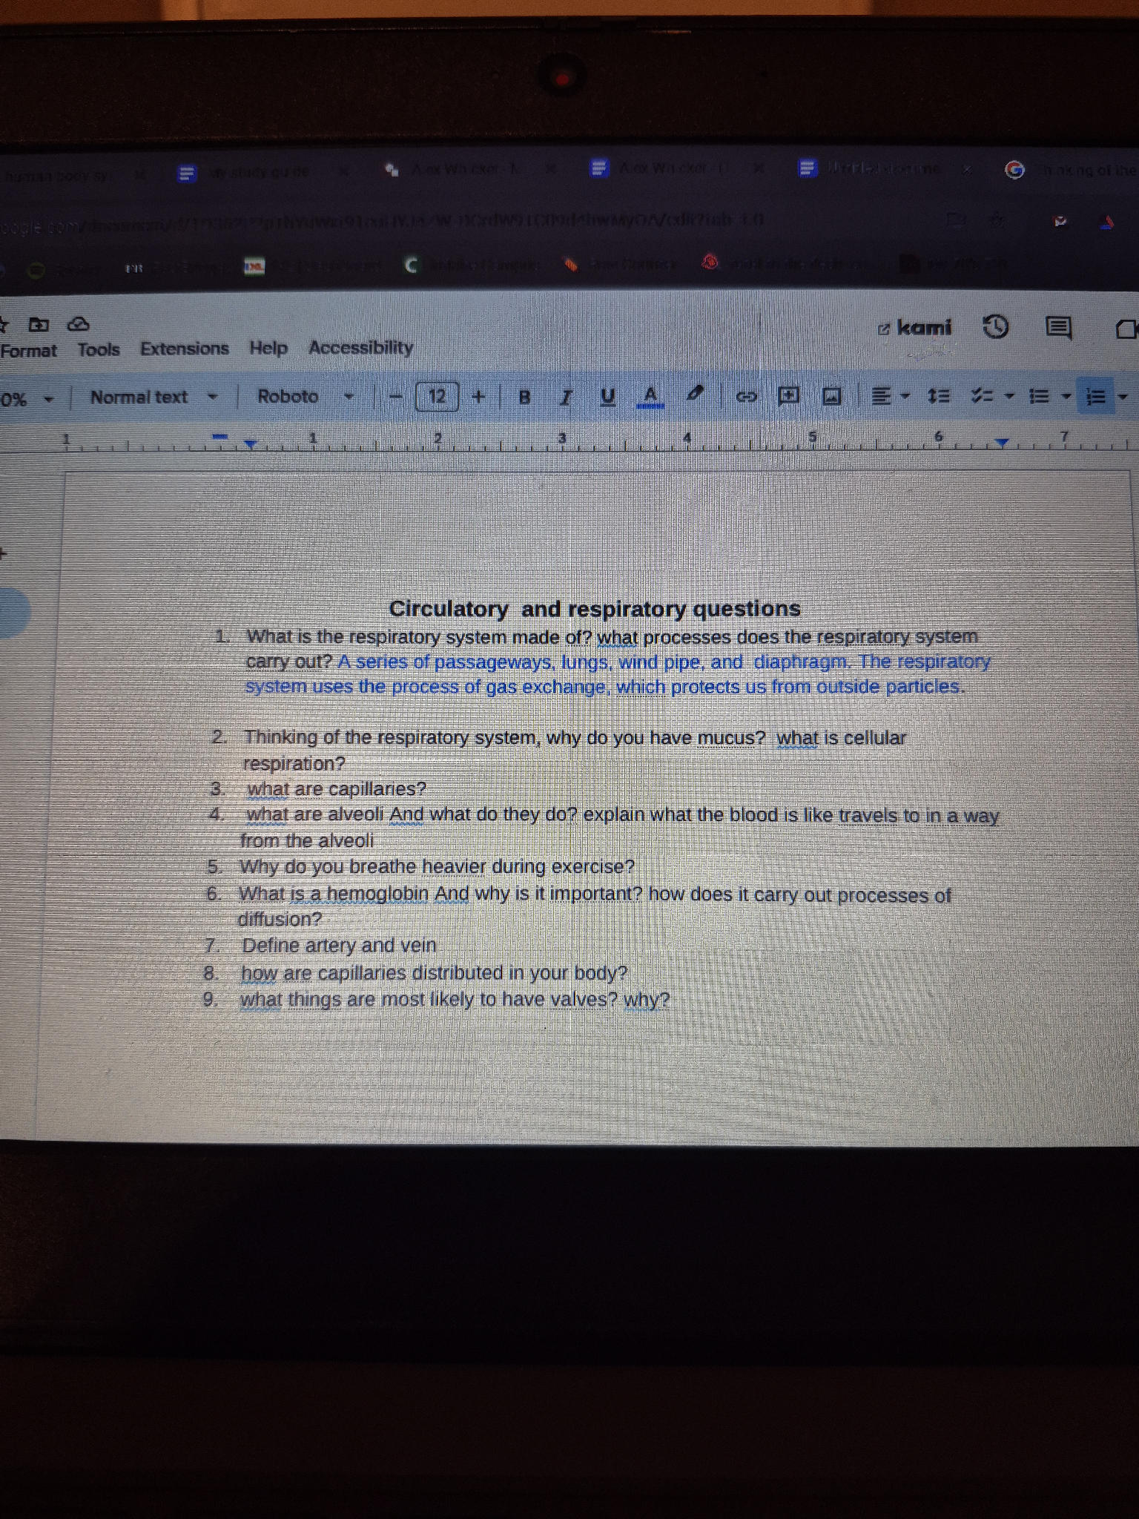Viewport: 1139px width, 1519px height.
Task: Open the Accessibility menu
Action: (361, 347)
